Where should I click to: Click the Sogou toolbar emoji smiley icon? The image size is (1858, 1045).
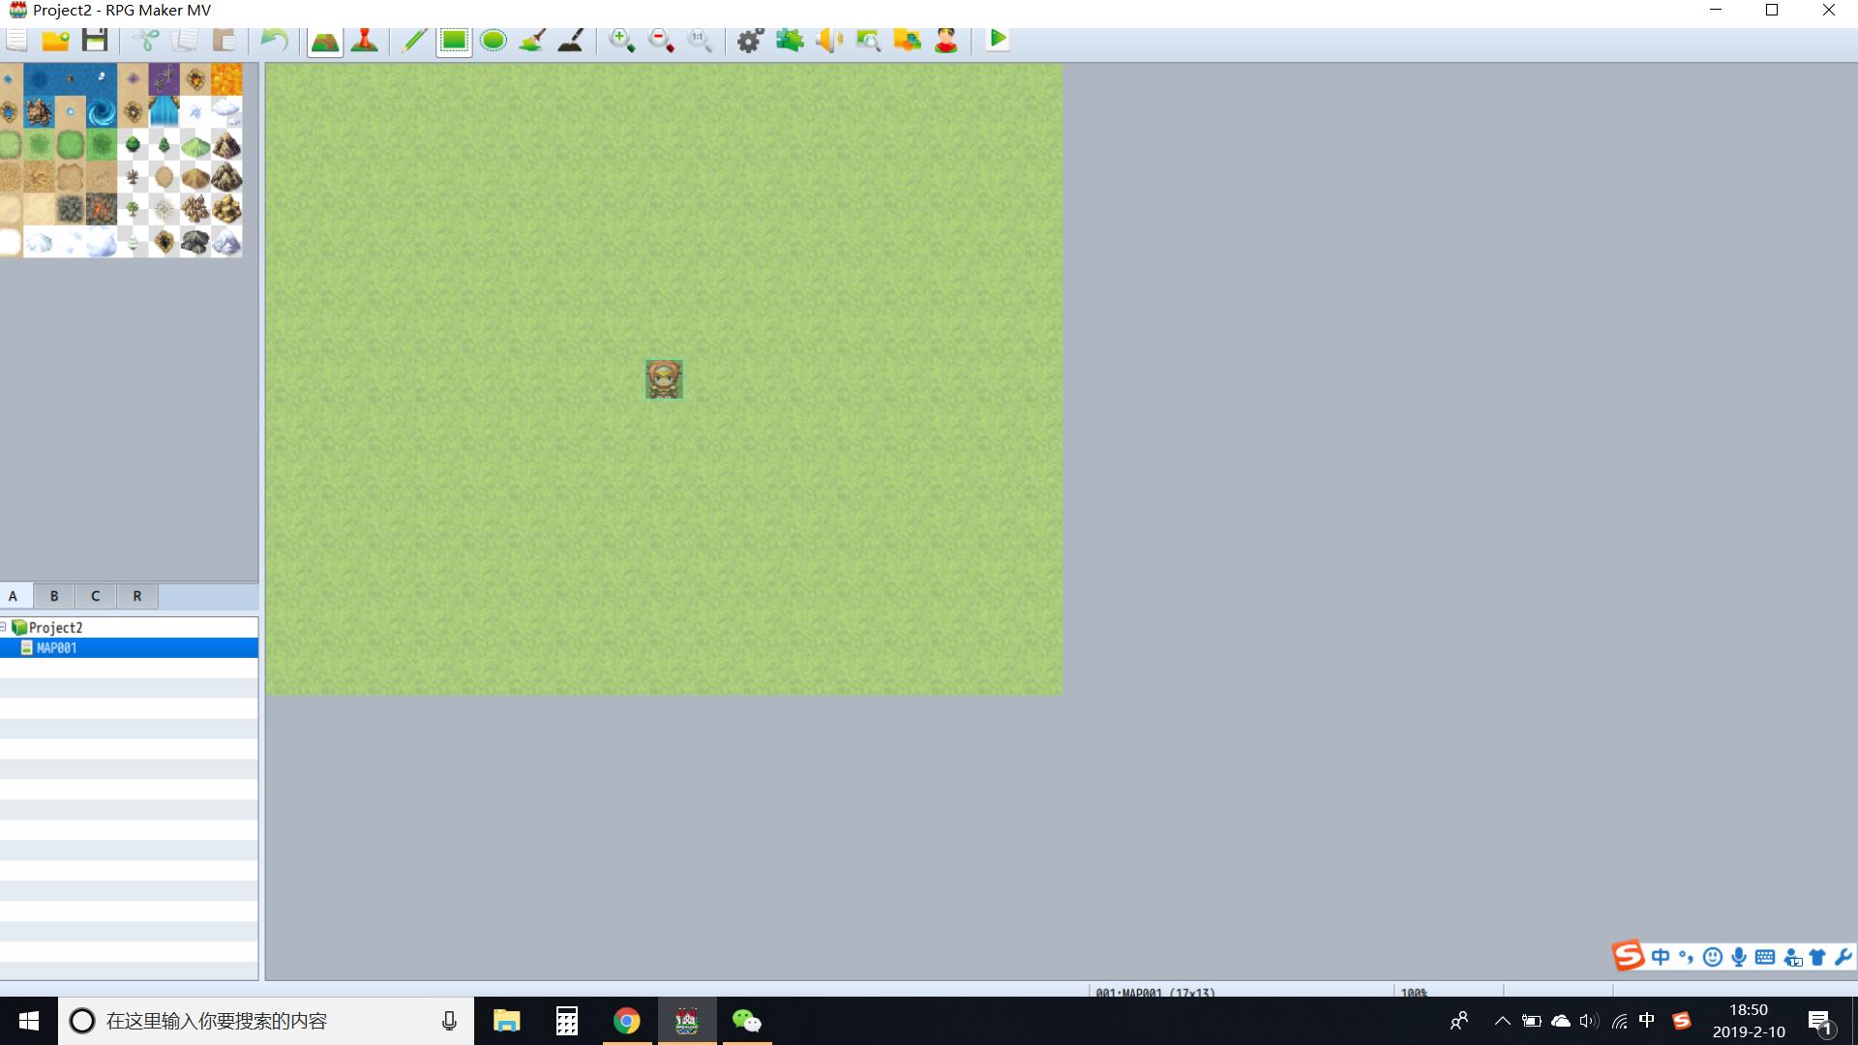[x=1713, y=957]
